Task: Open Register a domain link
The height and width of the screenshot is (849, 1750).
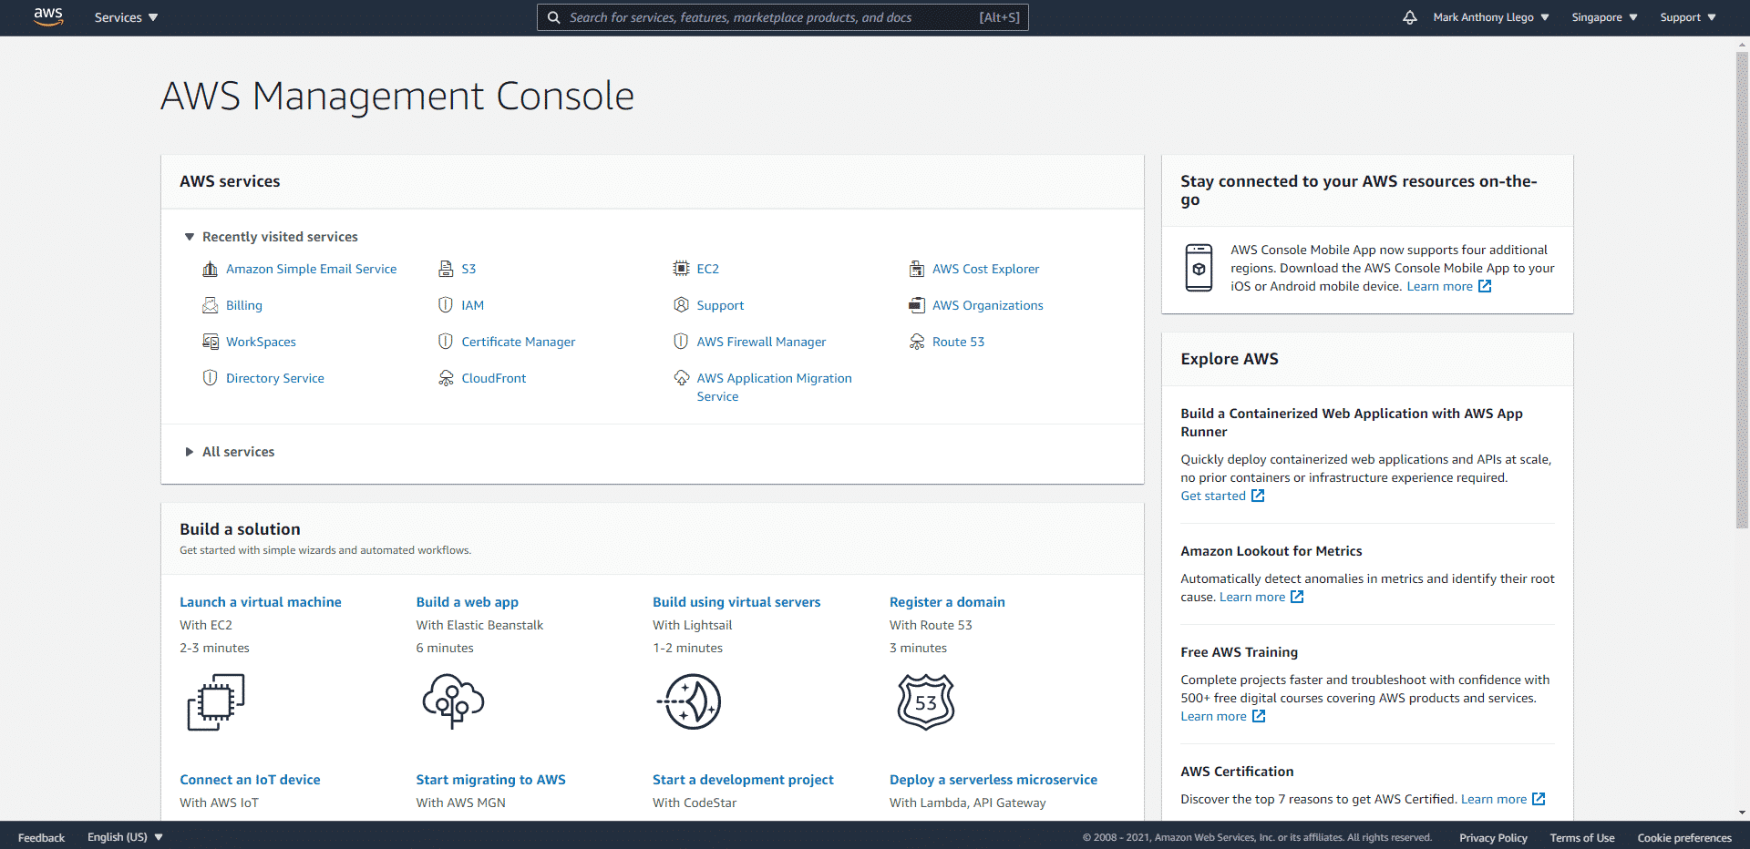Action: pyautogui.click(x=947, y=602)
